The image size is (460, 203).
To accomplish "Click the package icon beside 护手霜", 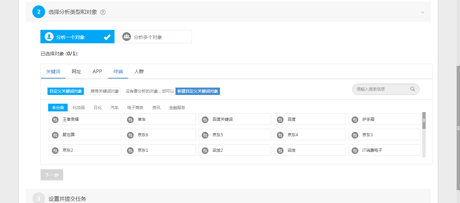I will click(355, 119).
